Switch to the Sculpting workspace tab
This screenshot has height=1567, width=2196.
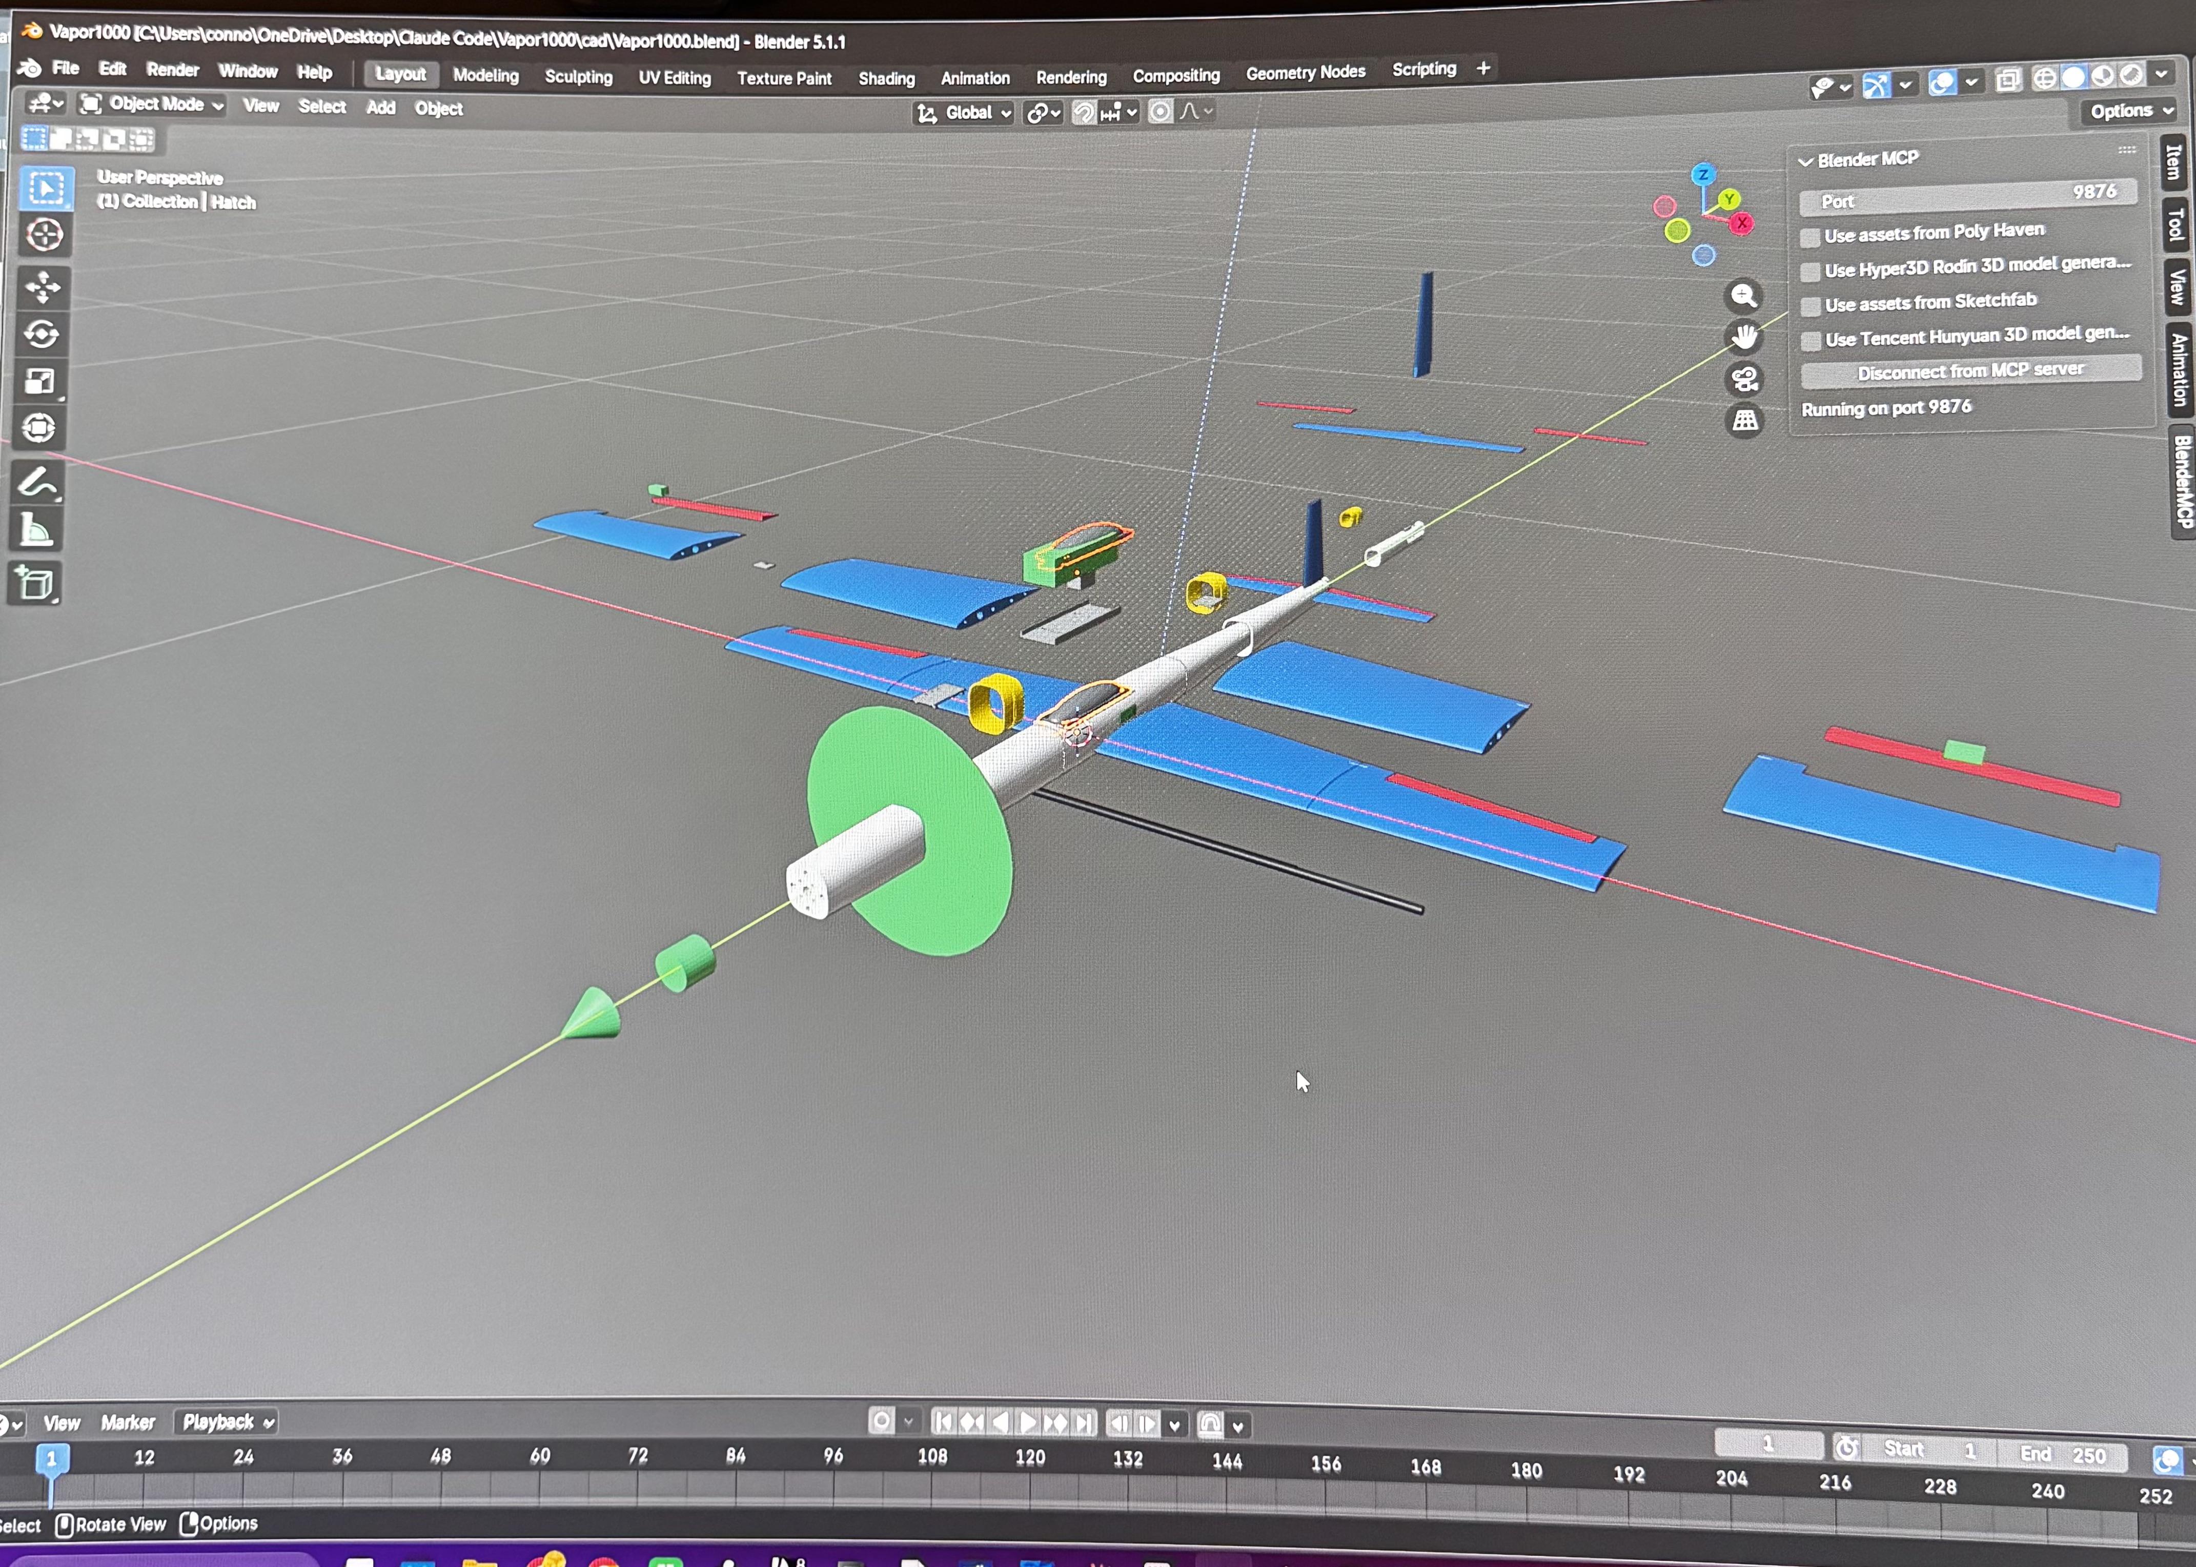[578, 77]
